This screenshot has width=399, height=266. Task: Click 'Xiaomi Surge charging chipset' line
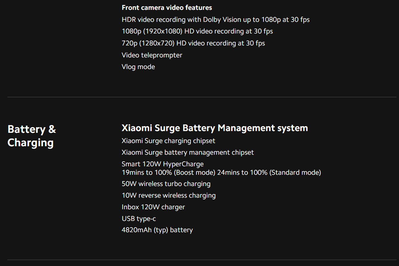(x=168, y=141)
